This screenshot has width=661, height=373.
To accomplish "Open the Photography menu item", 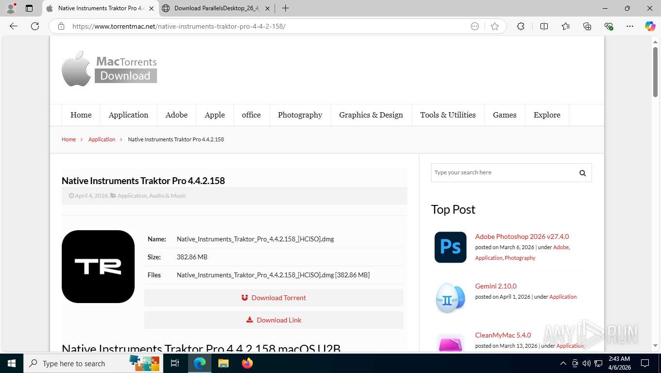I will [300, 115].
